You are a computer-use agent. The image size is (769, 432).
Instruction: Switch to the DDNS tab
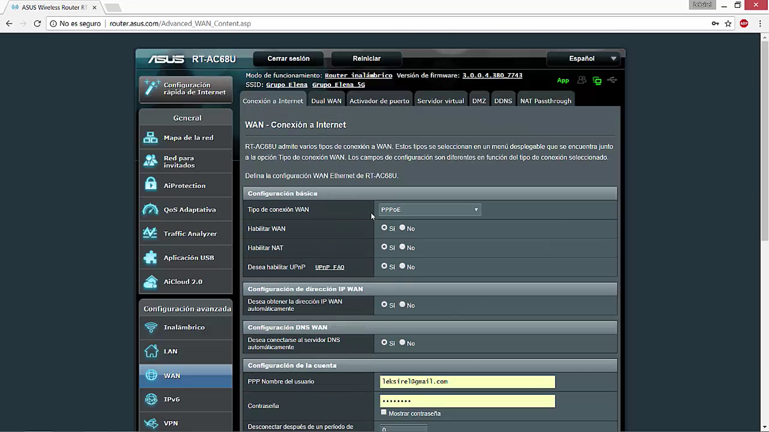[503, 101]
